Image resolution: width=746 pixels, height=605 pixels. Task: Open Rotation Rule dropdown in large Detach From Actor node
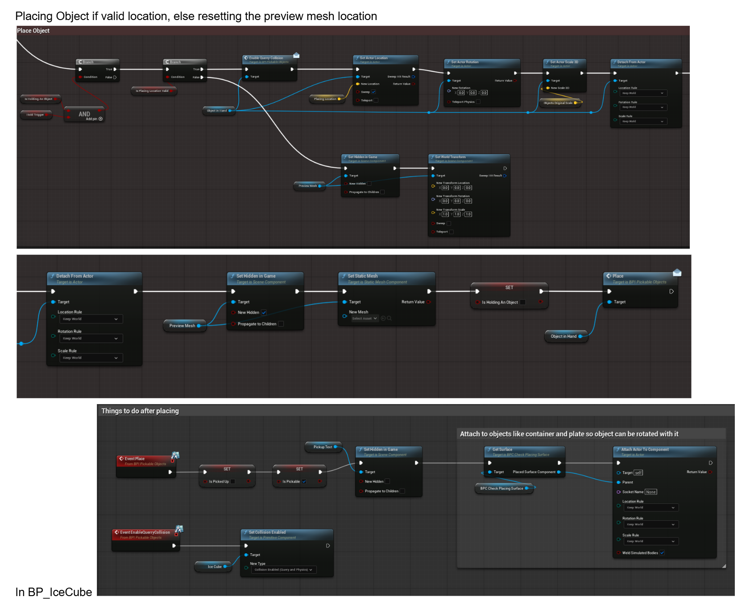[x=91, y=339]
